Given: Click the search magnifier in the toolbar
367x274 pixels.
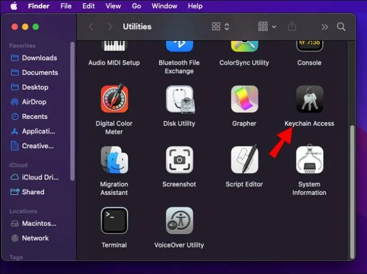Looking at the screenshot, I should pyautogui.click(x=341, y=27).
